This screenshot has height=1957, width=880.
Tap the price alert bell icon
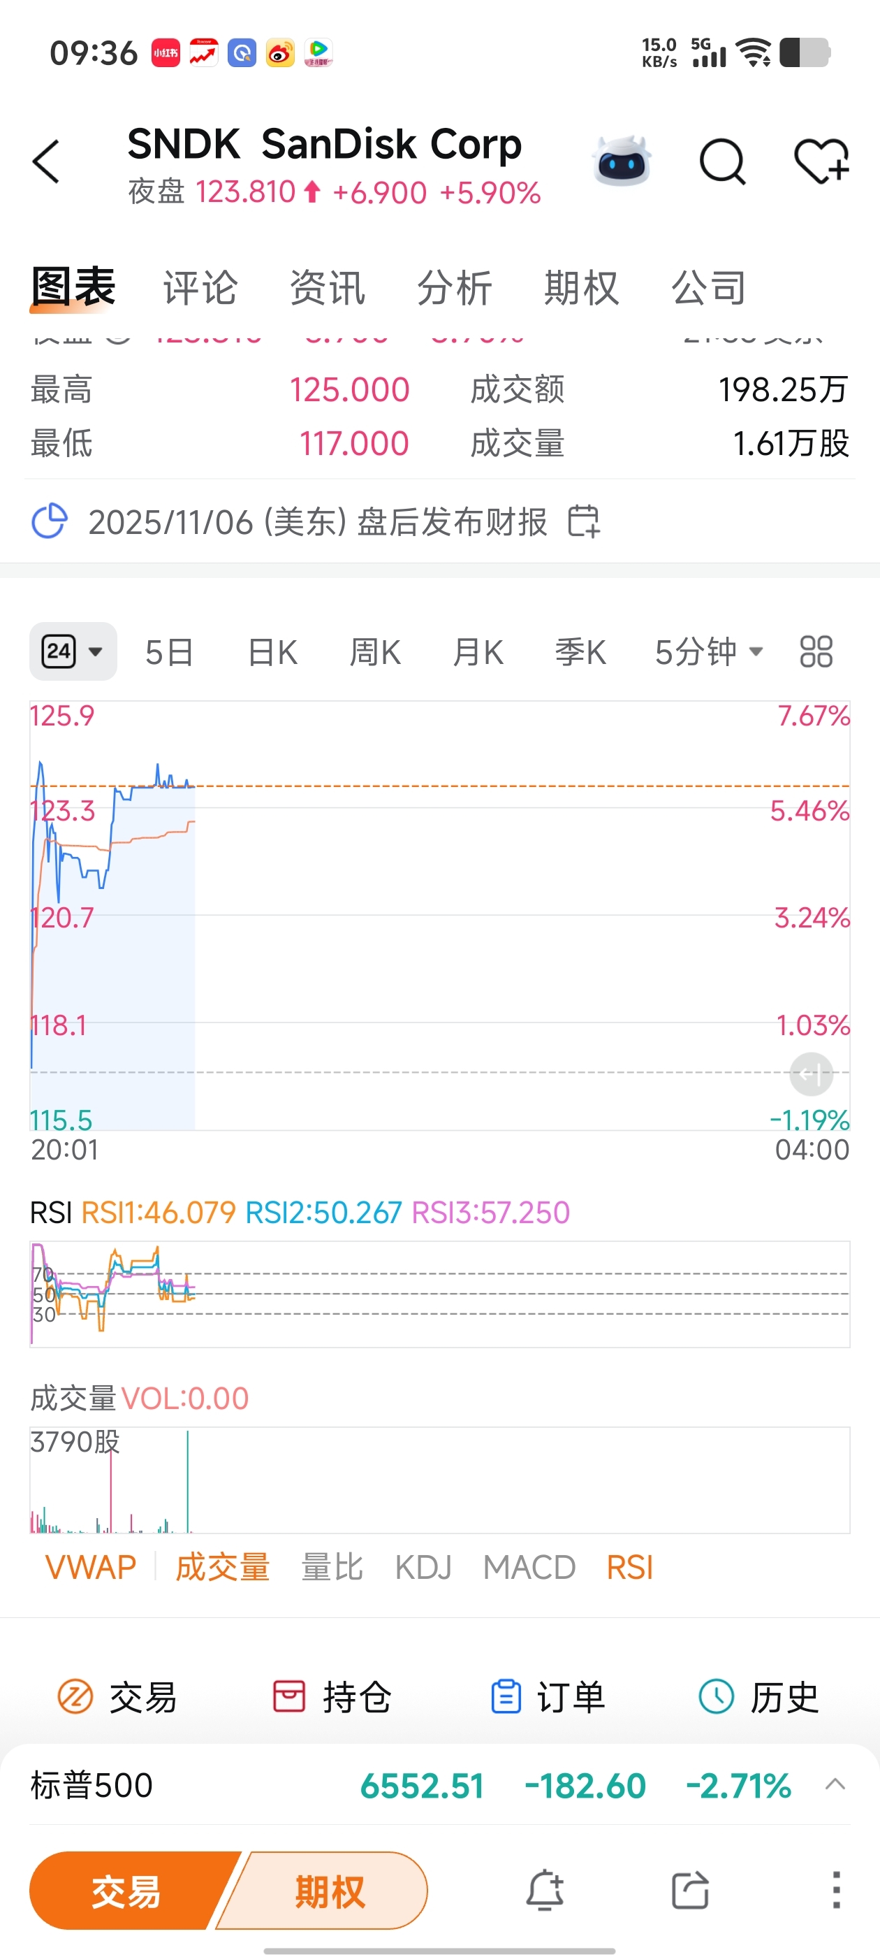(545, 1890)
